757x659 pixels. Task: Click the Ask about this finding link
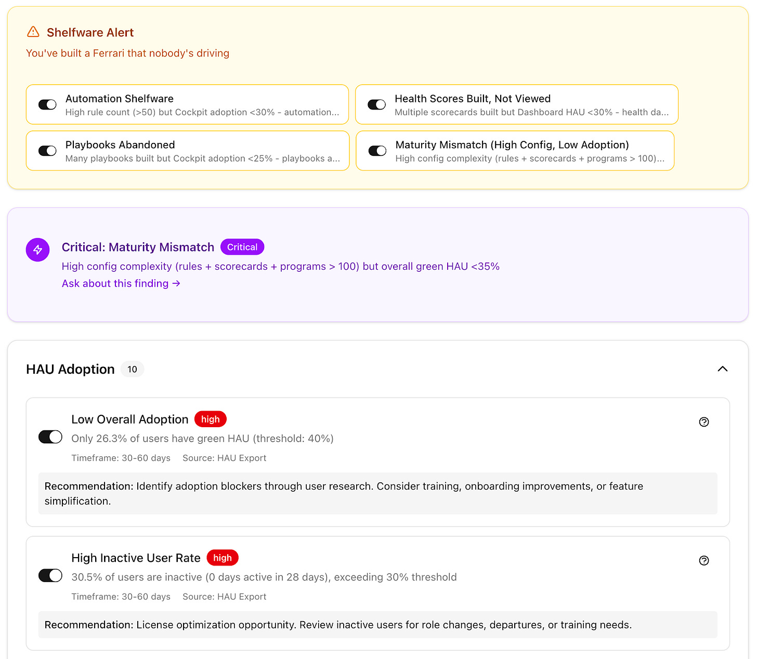click(x=121, y=283)
